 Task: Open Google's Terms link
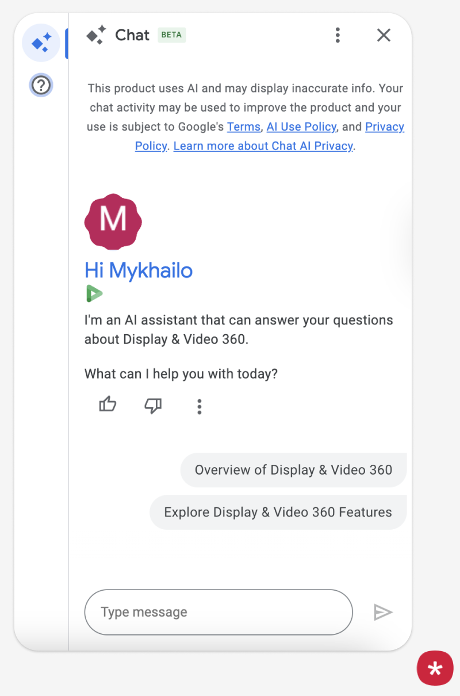(243, 127)
